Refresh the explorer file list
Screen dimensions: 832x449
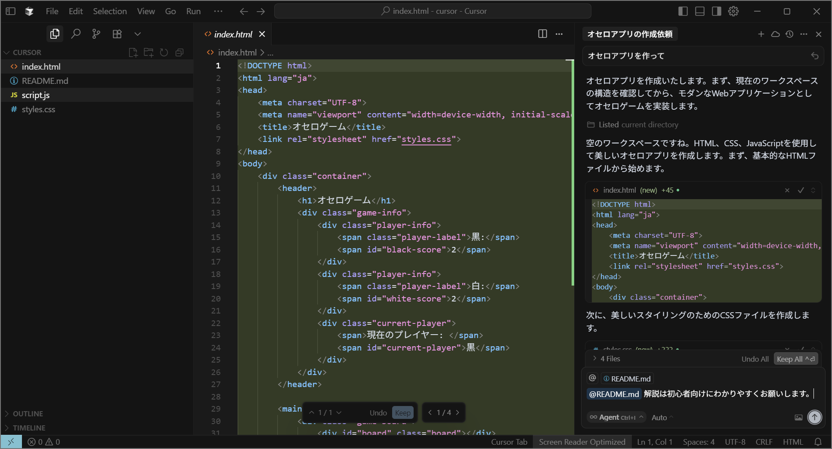[164, 52]
